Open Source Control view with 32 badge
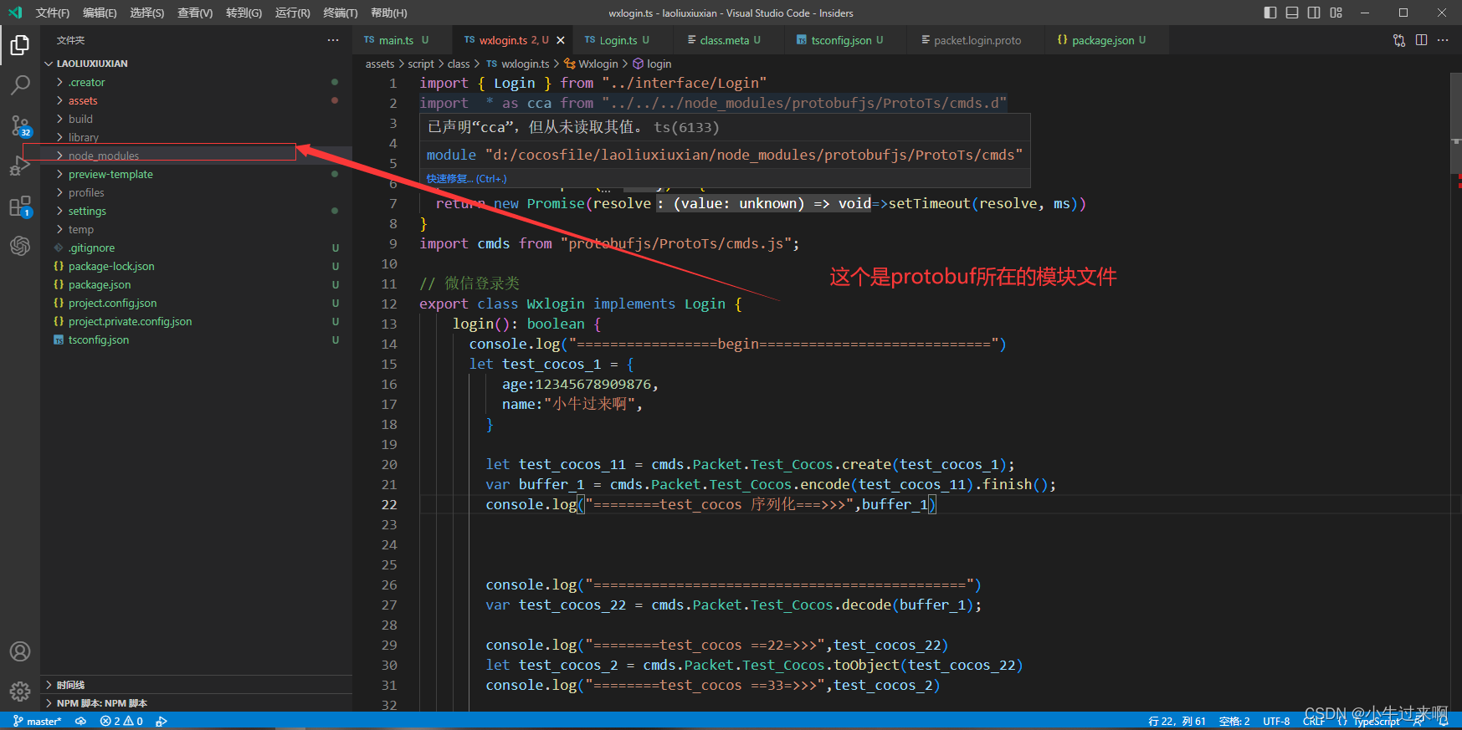1462x730 pixels. click(x=20, y=125)
